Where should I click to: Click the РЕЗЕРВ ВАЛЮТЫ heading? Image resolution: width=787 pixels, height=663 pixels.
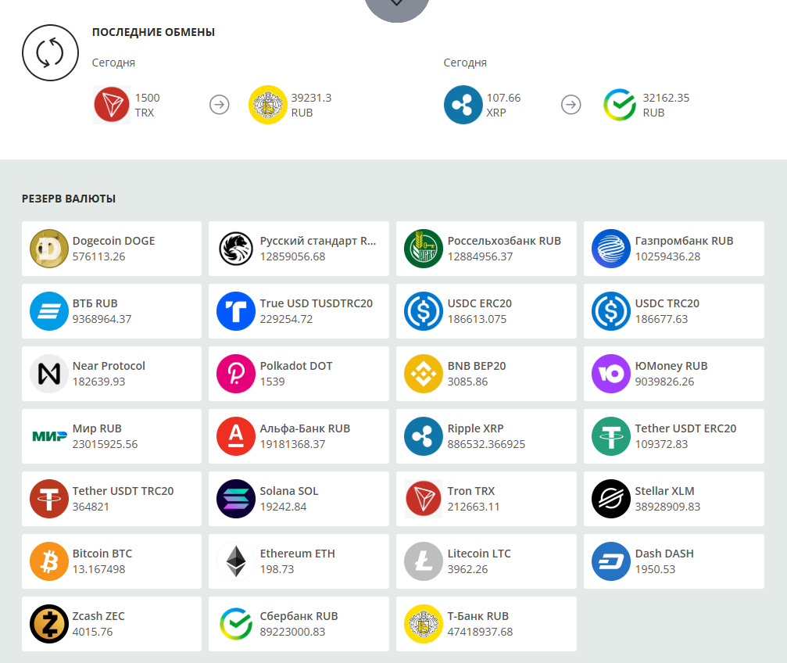click(x=69, y=199)
